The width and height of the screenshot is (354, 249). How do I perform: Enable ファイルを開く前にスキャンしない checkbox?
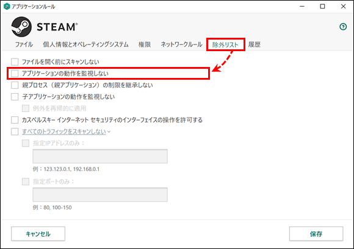[15, 61]
